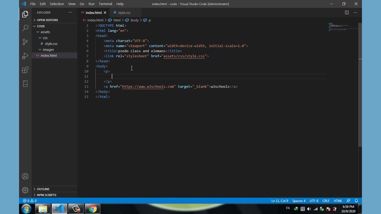Collapse the assets folder
The height and width of the screenshot is (214, 381).
coord(45,32)
